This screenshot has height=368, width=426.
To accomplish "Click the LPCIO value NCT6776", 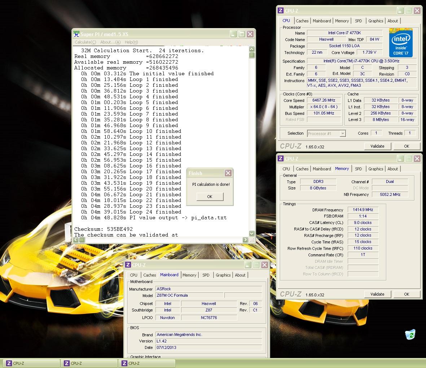I will pyautogui.click(x=208, y=318).
